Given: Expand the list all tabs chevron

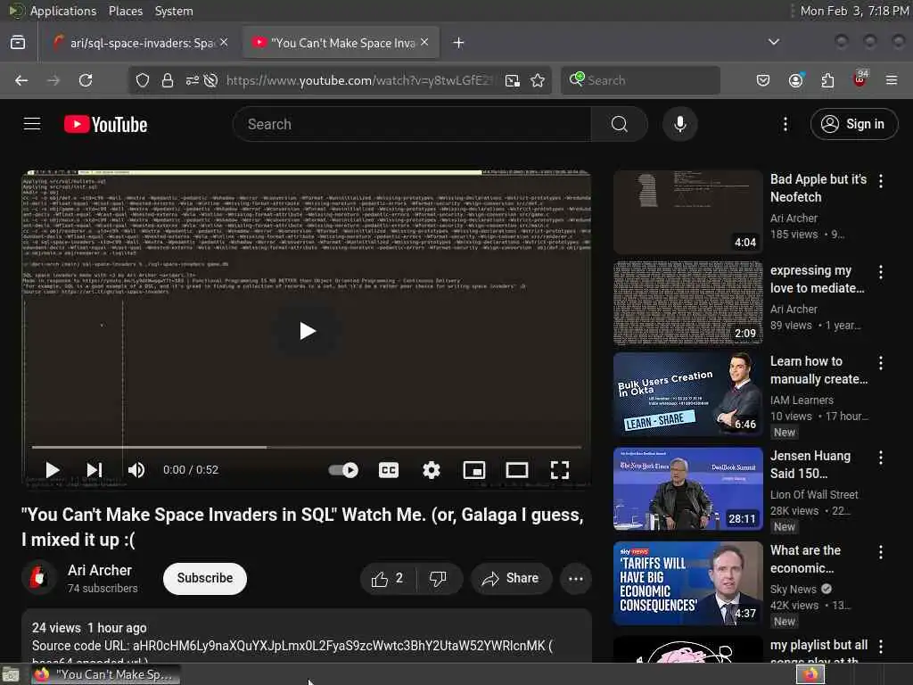Looking at the screenshot, I should [x=773, y=42].
